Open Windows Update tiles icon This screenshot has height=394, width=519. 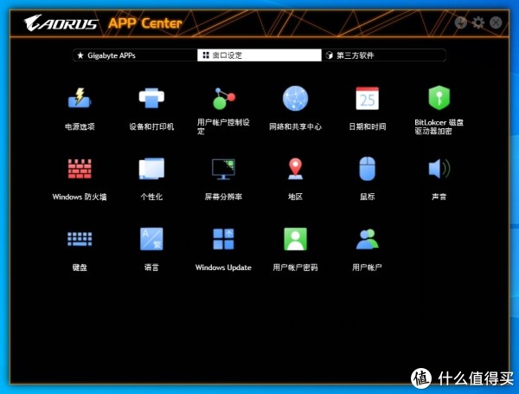click(x=223, y=239)
